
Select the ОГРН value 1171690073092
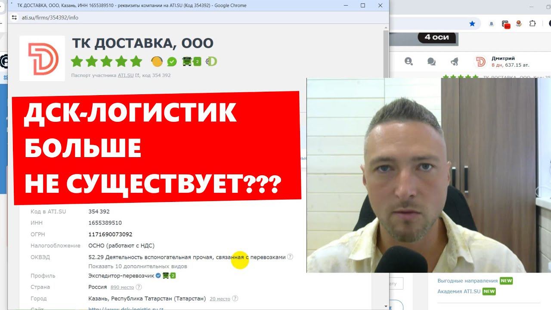click(x=110, y=234)
